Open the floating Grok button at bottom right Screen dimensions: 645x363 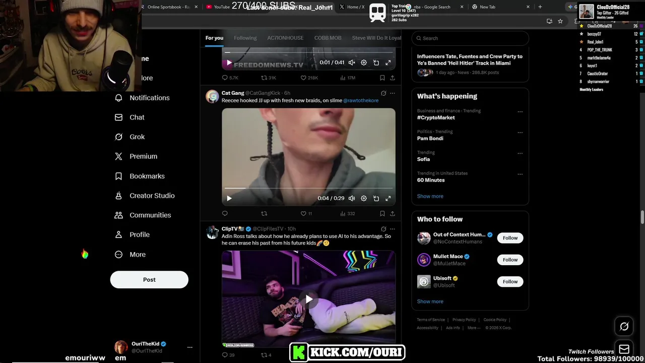pos(624,327)
